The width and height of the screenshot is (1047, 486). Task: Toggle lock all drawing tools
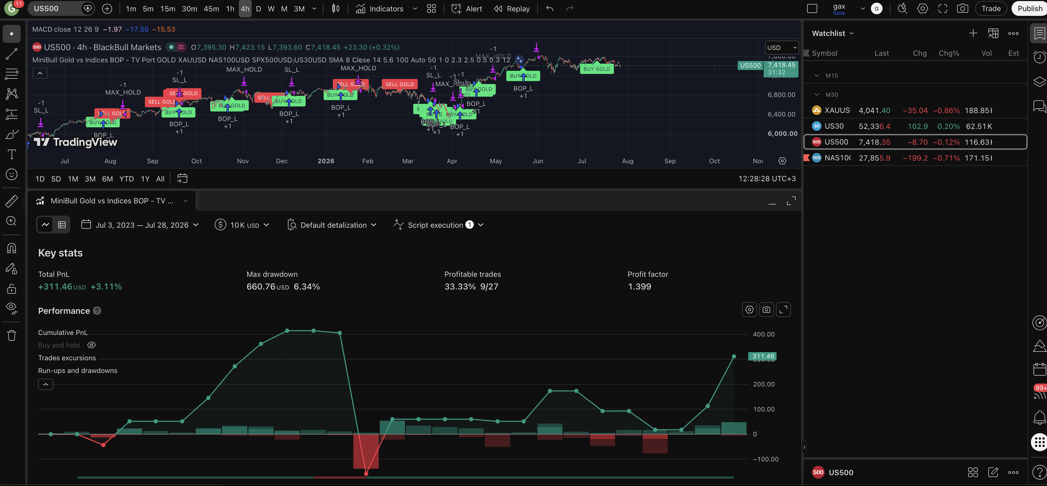click(x=11, y=289)
